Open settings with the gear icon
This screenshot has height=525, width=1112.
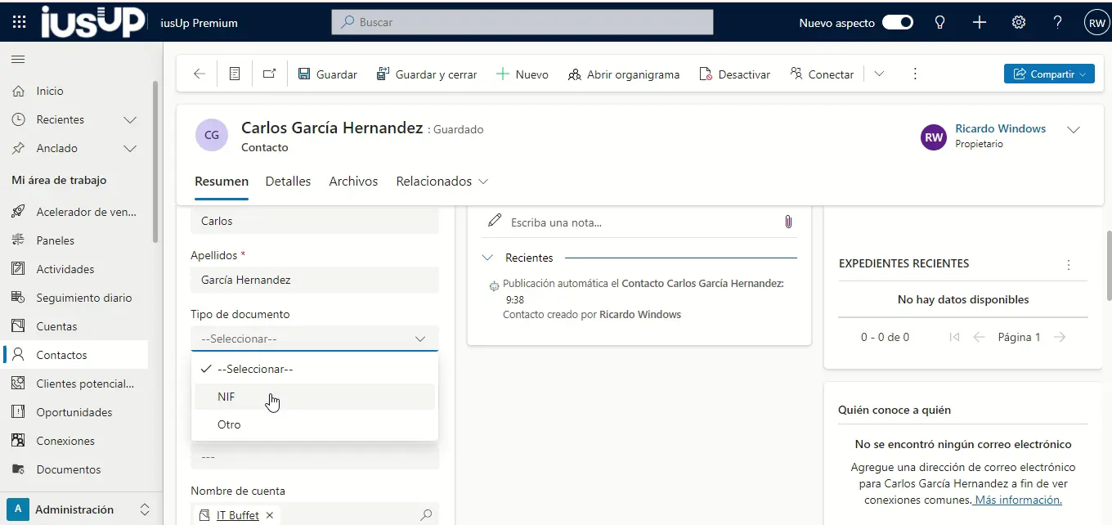coord(1019,23)
